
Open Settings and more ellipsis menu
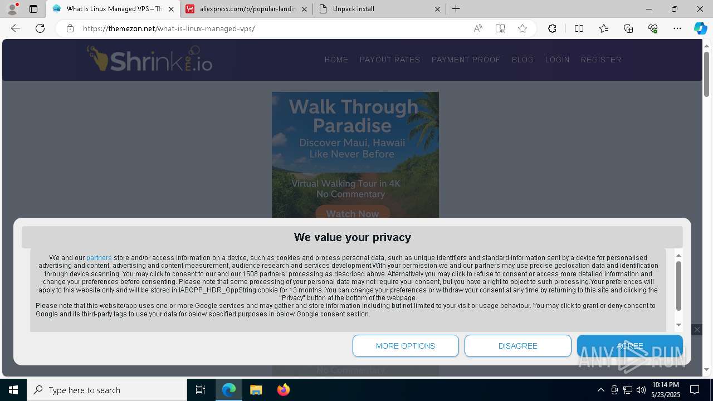(677, 28)
